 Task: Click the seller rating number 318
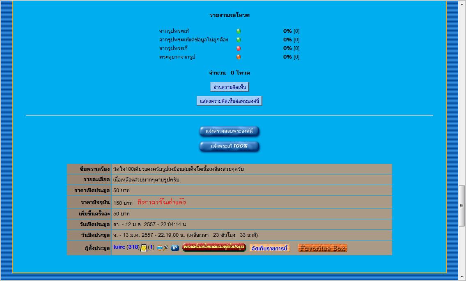pos(133,247)
